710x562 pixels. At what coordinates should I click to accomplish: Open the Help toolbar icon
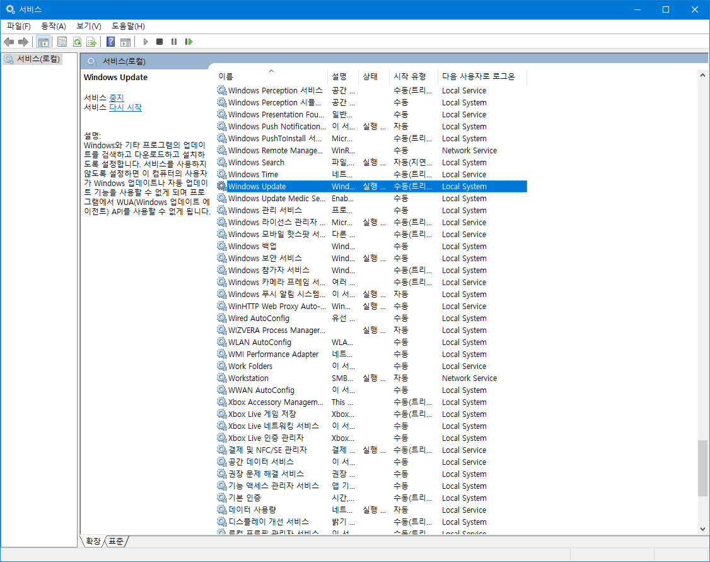(110, 42)
